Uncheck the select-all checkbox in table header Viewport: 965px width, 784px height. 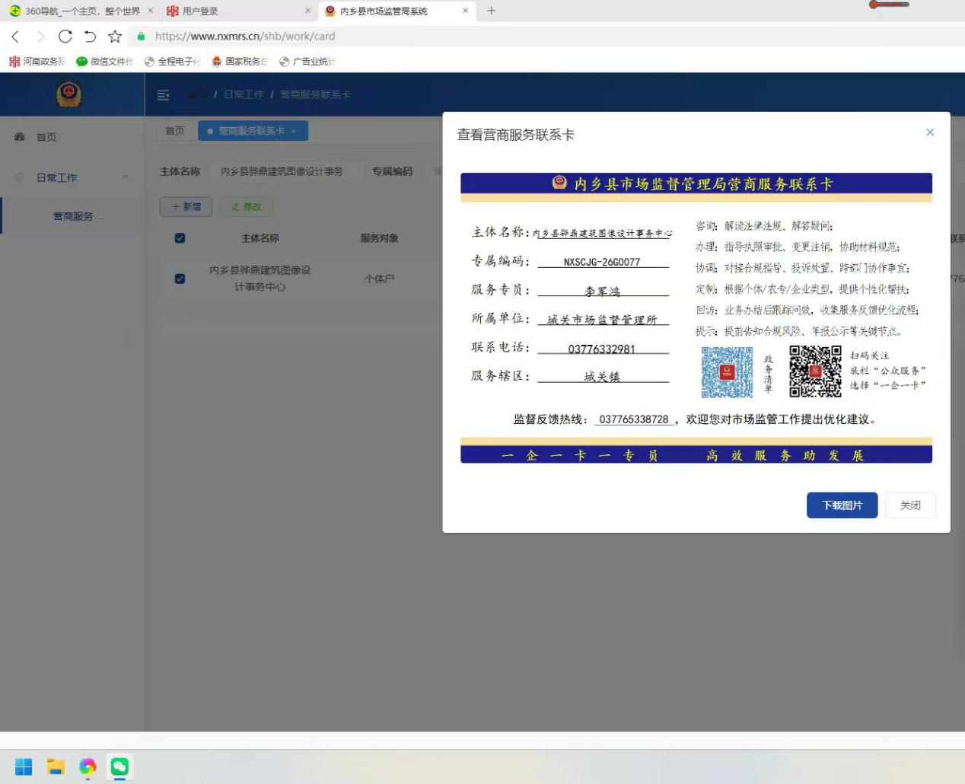180,237
